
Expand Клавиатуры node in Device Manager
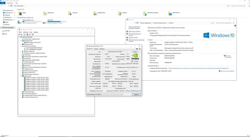[x=21, y=55]
